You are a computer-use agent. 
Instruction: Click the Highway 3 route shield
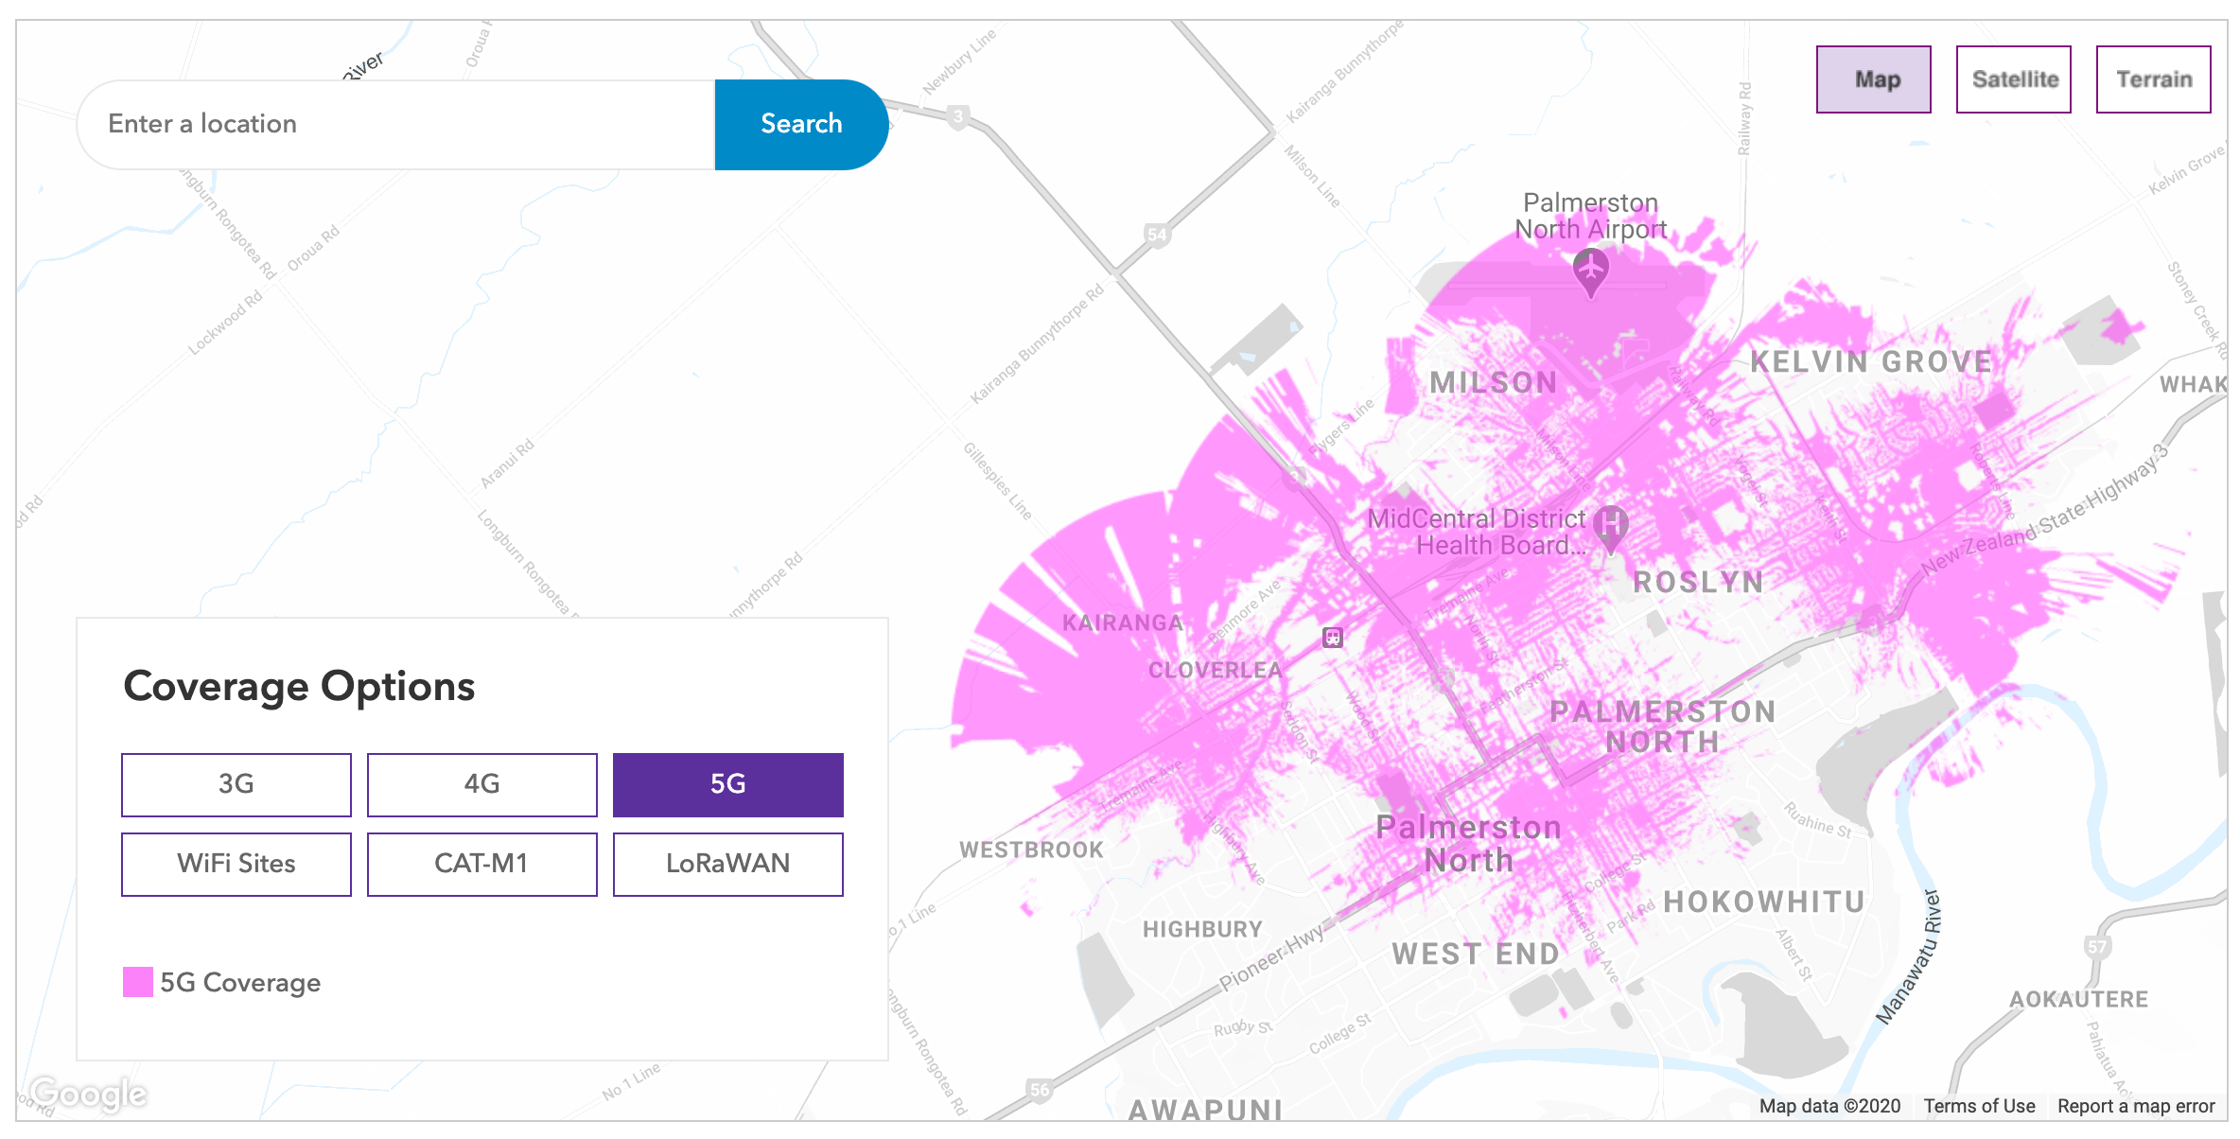point(958,117)
